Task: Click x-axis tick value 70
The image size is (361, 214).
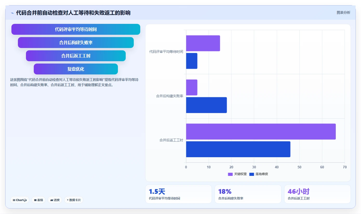Action: pyautogui.click(x=345, y=167)
